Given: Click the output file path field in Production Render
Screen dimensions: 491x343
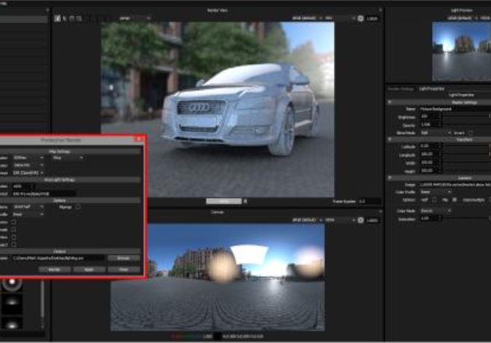Looking at the screenshot, I should pyautogui.click(x=59, y=258).
